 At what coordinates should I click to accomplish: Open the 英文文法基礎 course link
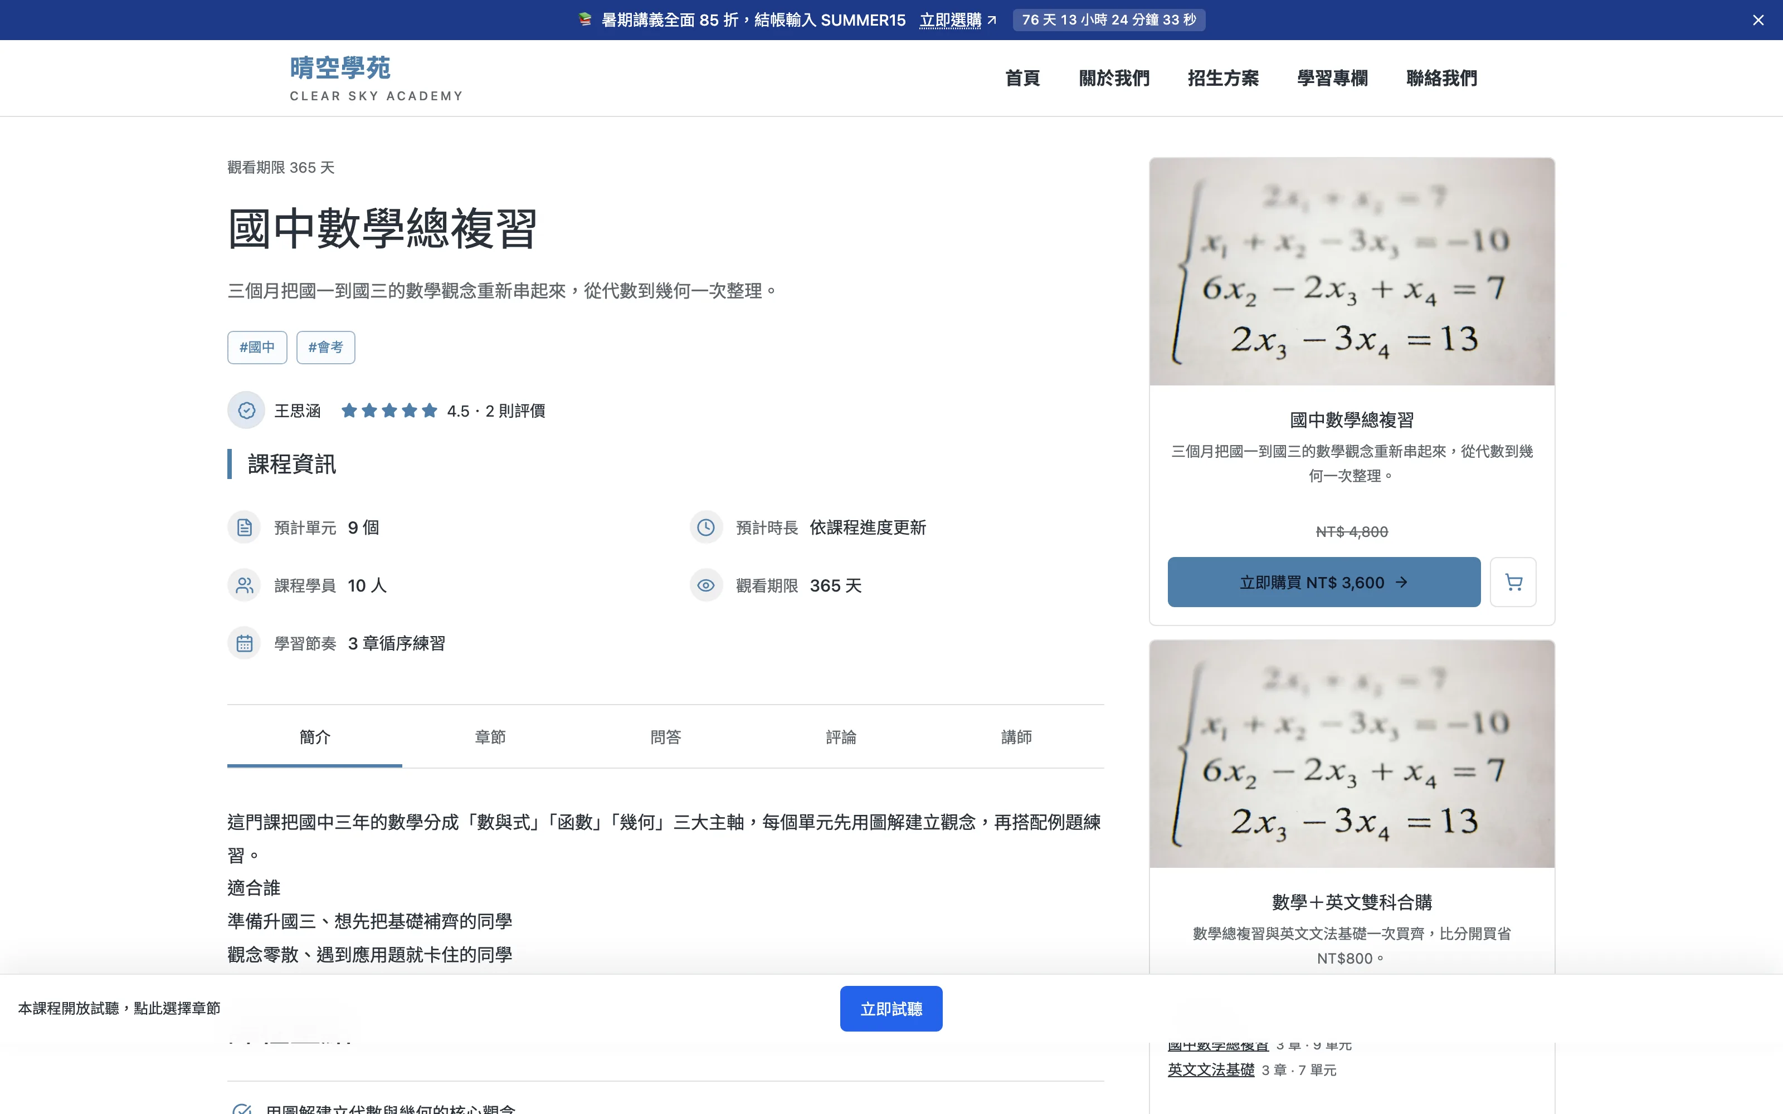click(x=1211, y=1070)
